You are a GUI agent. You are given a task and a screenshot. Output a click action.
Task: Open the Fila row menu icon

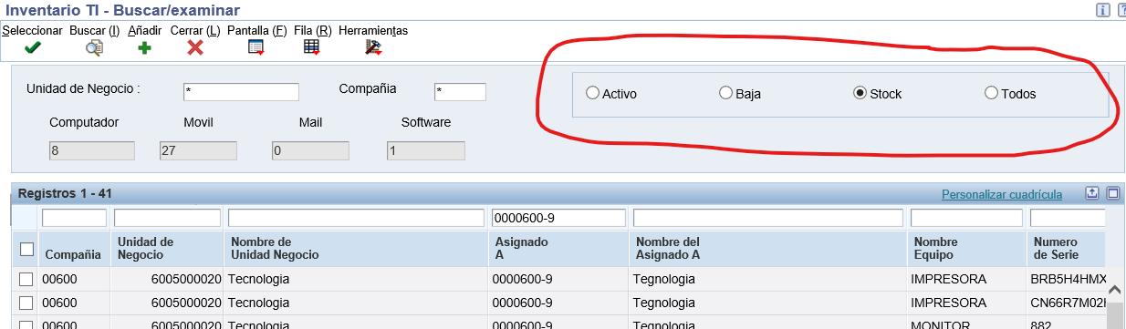click(311, 47)
